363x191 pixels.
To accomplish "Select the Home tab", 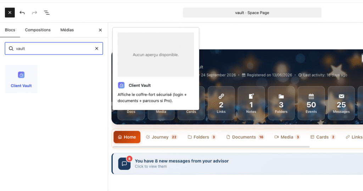I will pyautogui.click(x=127, y=137).
